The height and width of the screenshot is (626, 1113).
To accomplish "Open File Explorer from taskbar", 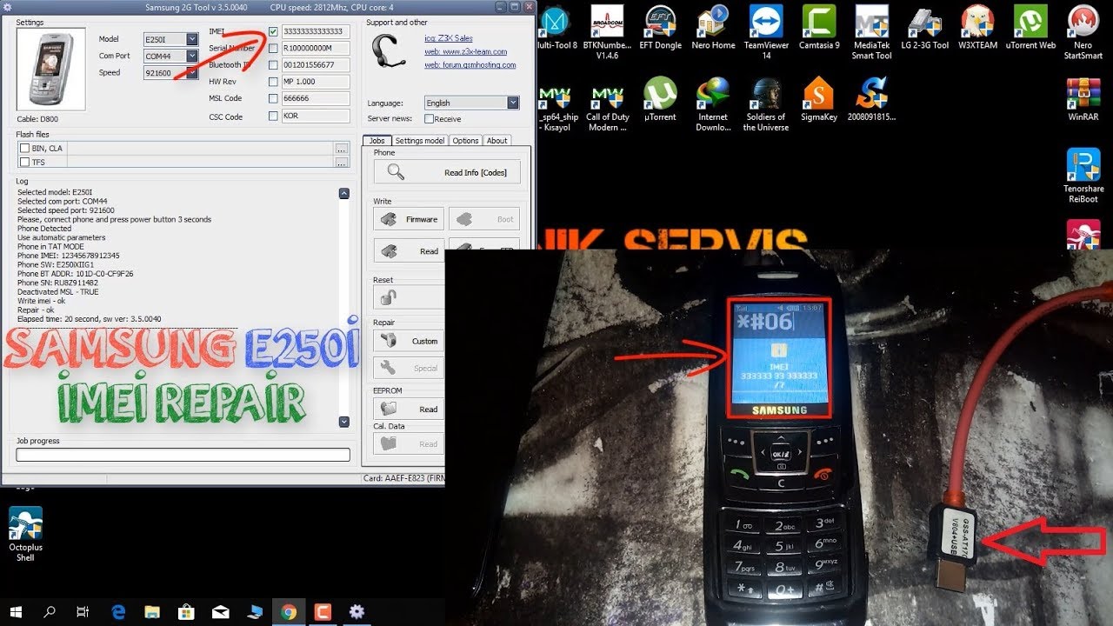I will 151,612.
